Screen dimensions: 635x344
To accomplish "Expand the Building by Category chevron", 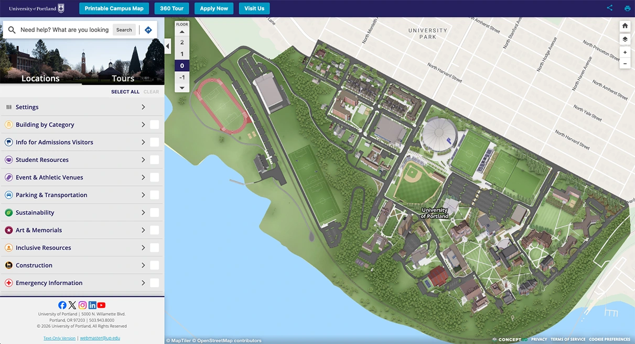I will 143,125.
